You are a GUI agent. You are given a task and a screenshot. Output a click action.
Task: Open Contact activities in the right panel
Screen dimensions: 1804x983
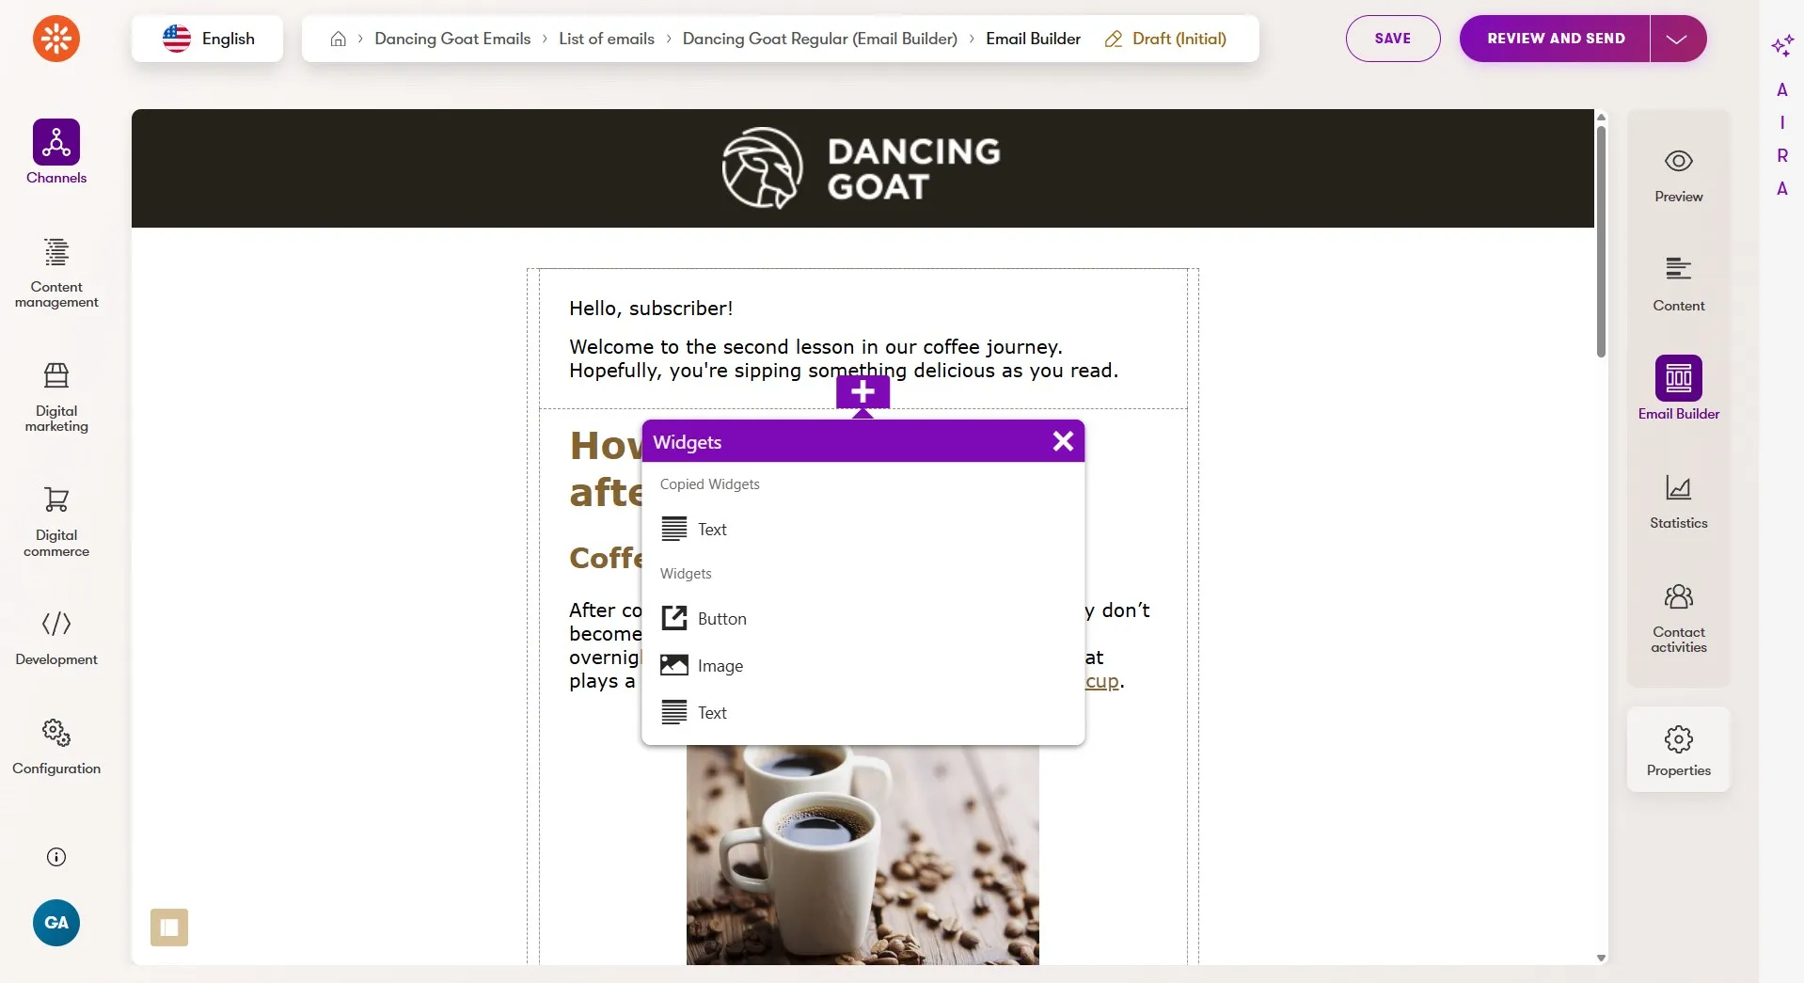[1678, 618]
